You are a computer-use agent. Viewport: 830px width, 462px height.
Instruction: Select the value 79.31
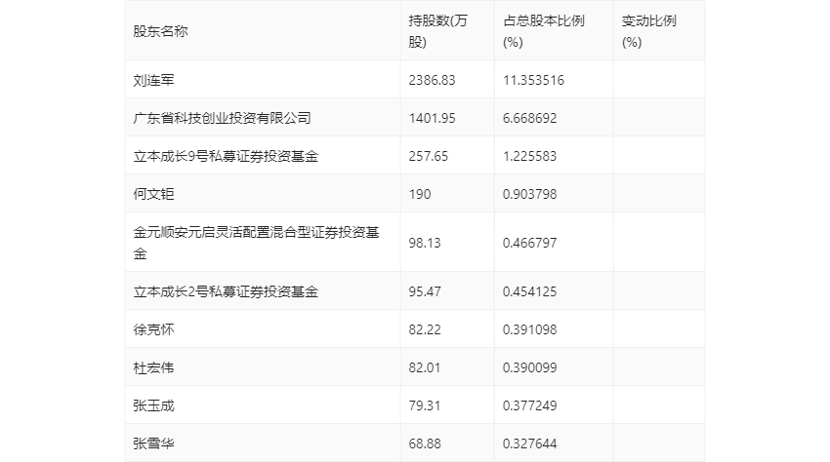coord(425,405)
